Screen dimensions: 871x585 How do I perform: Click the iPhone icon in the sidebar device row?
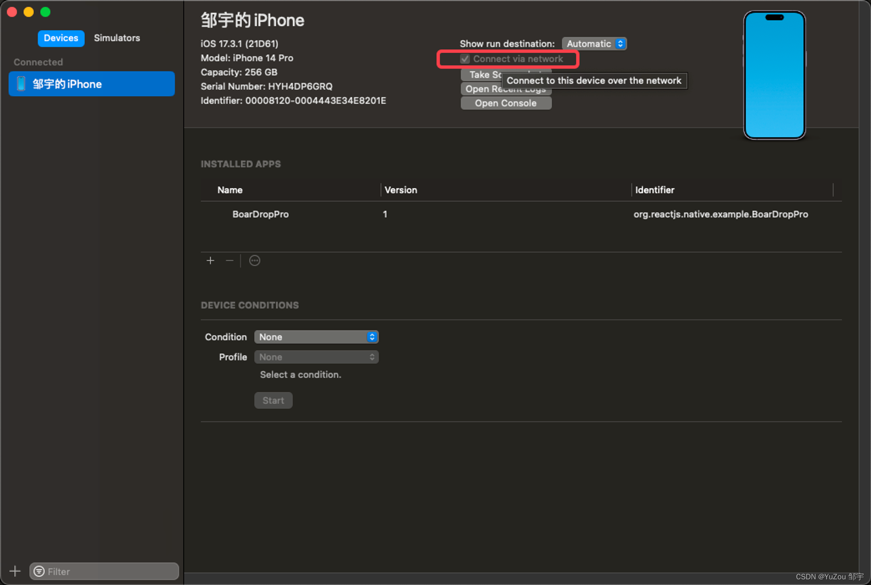(x=21, y=84)
